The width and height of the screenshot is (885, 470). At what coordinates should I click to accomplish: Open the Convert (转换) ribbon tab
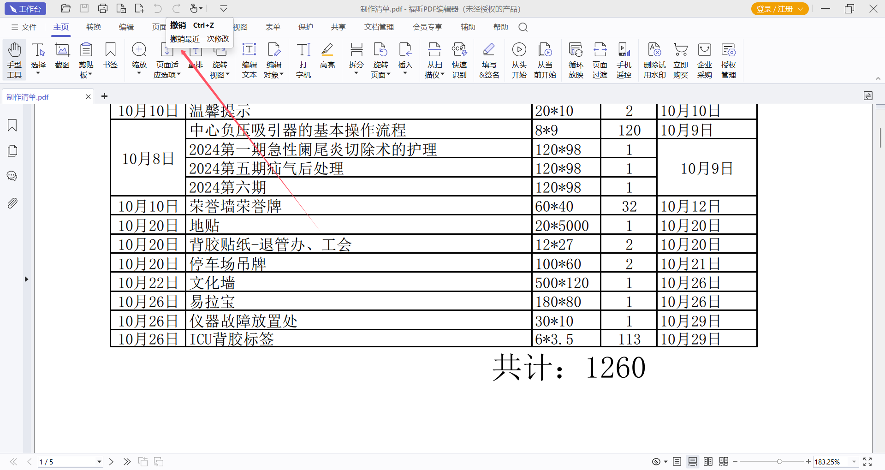(x=94, y=27)
